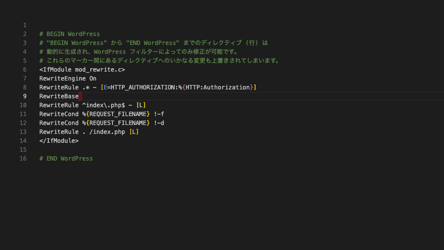
Task: Click '/index.php' on line 13
Action: point(107,132)
